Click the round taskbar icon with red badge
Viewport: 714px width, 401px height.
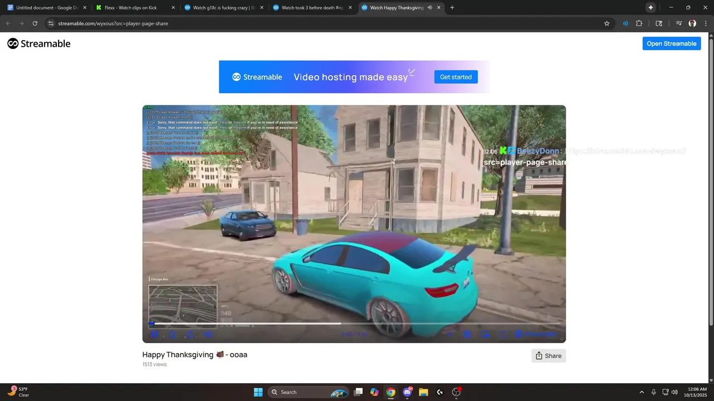456,392
